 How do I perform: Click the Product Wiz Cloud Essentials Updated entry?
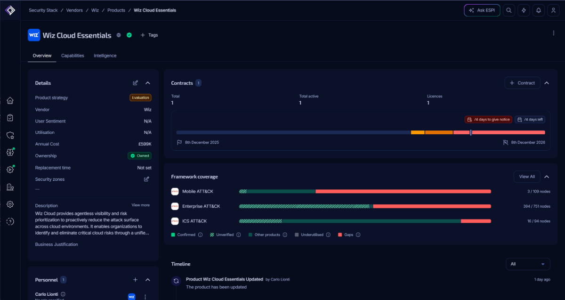224,279
